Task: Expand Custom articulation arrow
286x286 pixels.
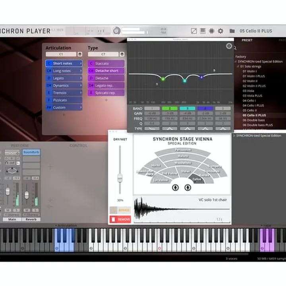Action: (81, 107)
